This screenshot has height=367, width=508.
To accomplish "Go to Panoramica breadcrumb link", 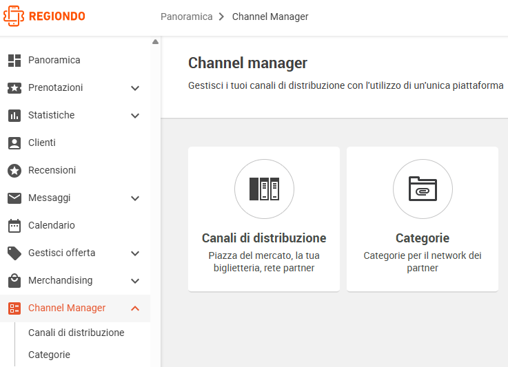I will click(187, 17).
